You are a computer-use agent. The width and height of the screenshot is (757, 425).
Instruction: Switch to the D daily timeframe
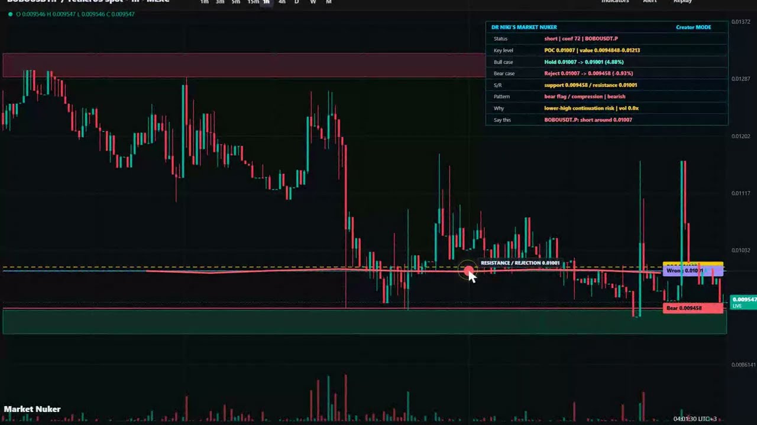pos(297,2)
